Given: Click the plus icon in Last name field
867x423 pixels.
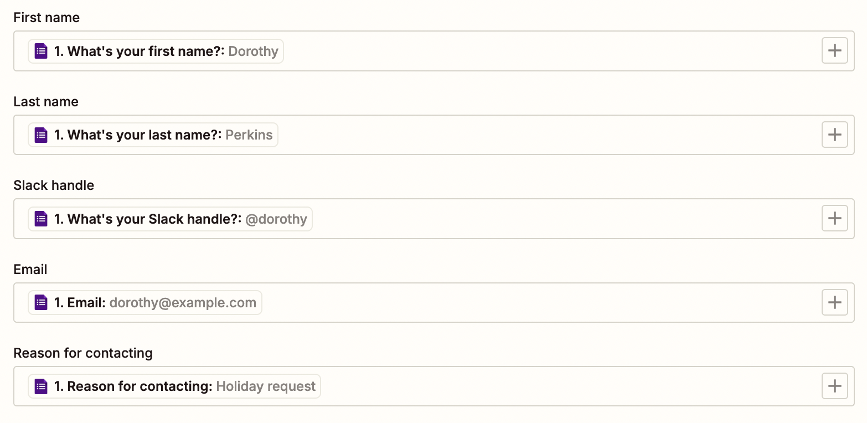Looking at the screenshot, I should point(834,135).
